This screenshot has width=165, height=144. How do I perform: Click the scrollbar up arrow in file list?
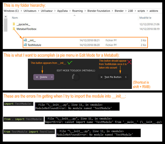pos(6,17)
